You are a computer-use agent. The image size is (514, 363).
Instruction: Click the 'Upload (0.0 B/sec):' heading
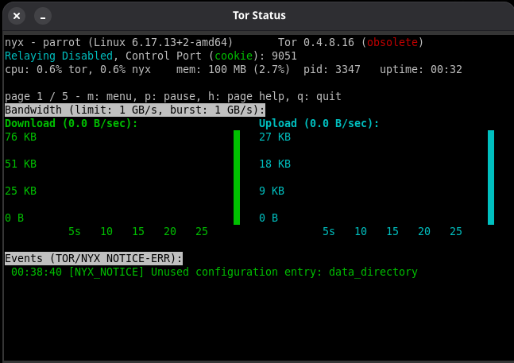[x=319, y=123]
